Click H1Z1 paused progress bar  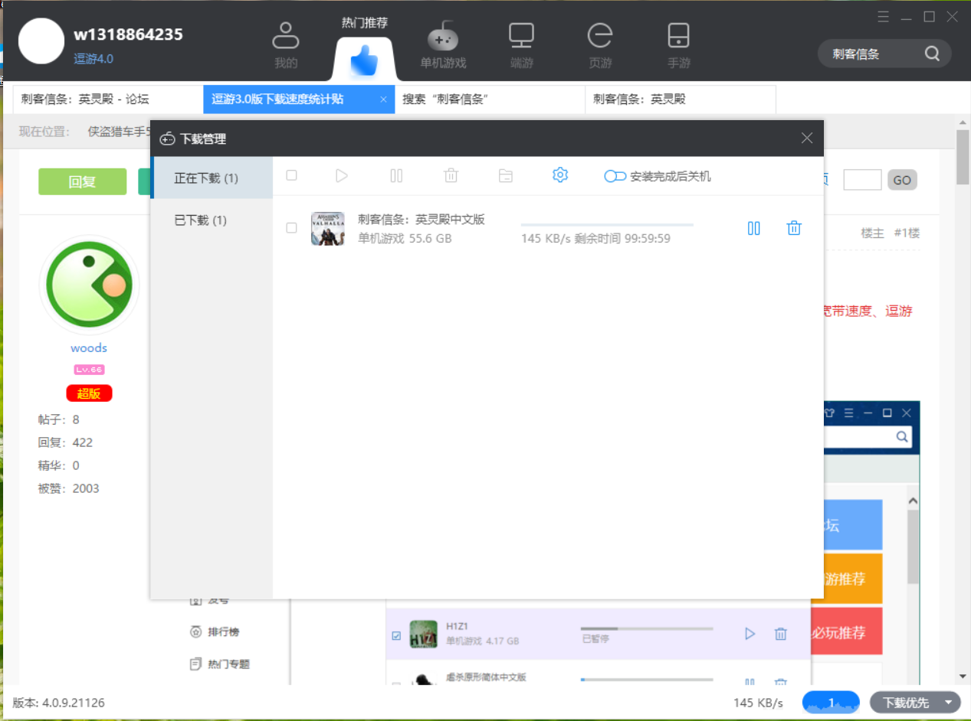pyautogui.click(x=647, y=628)
